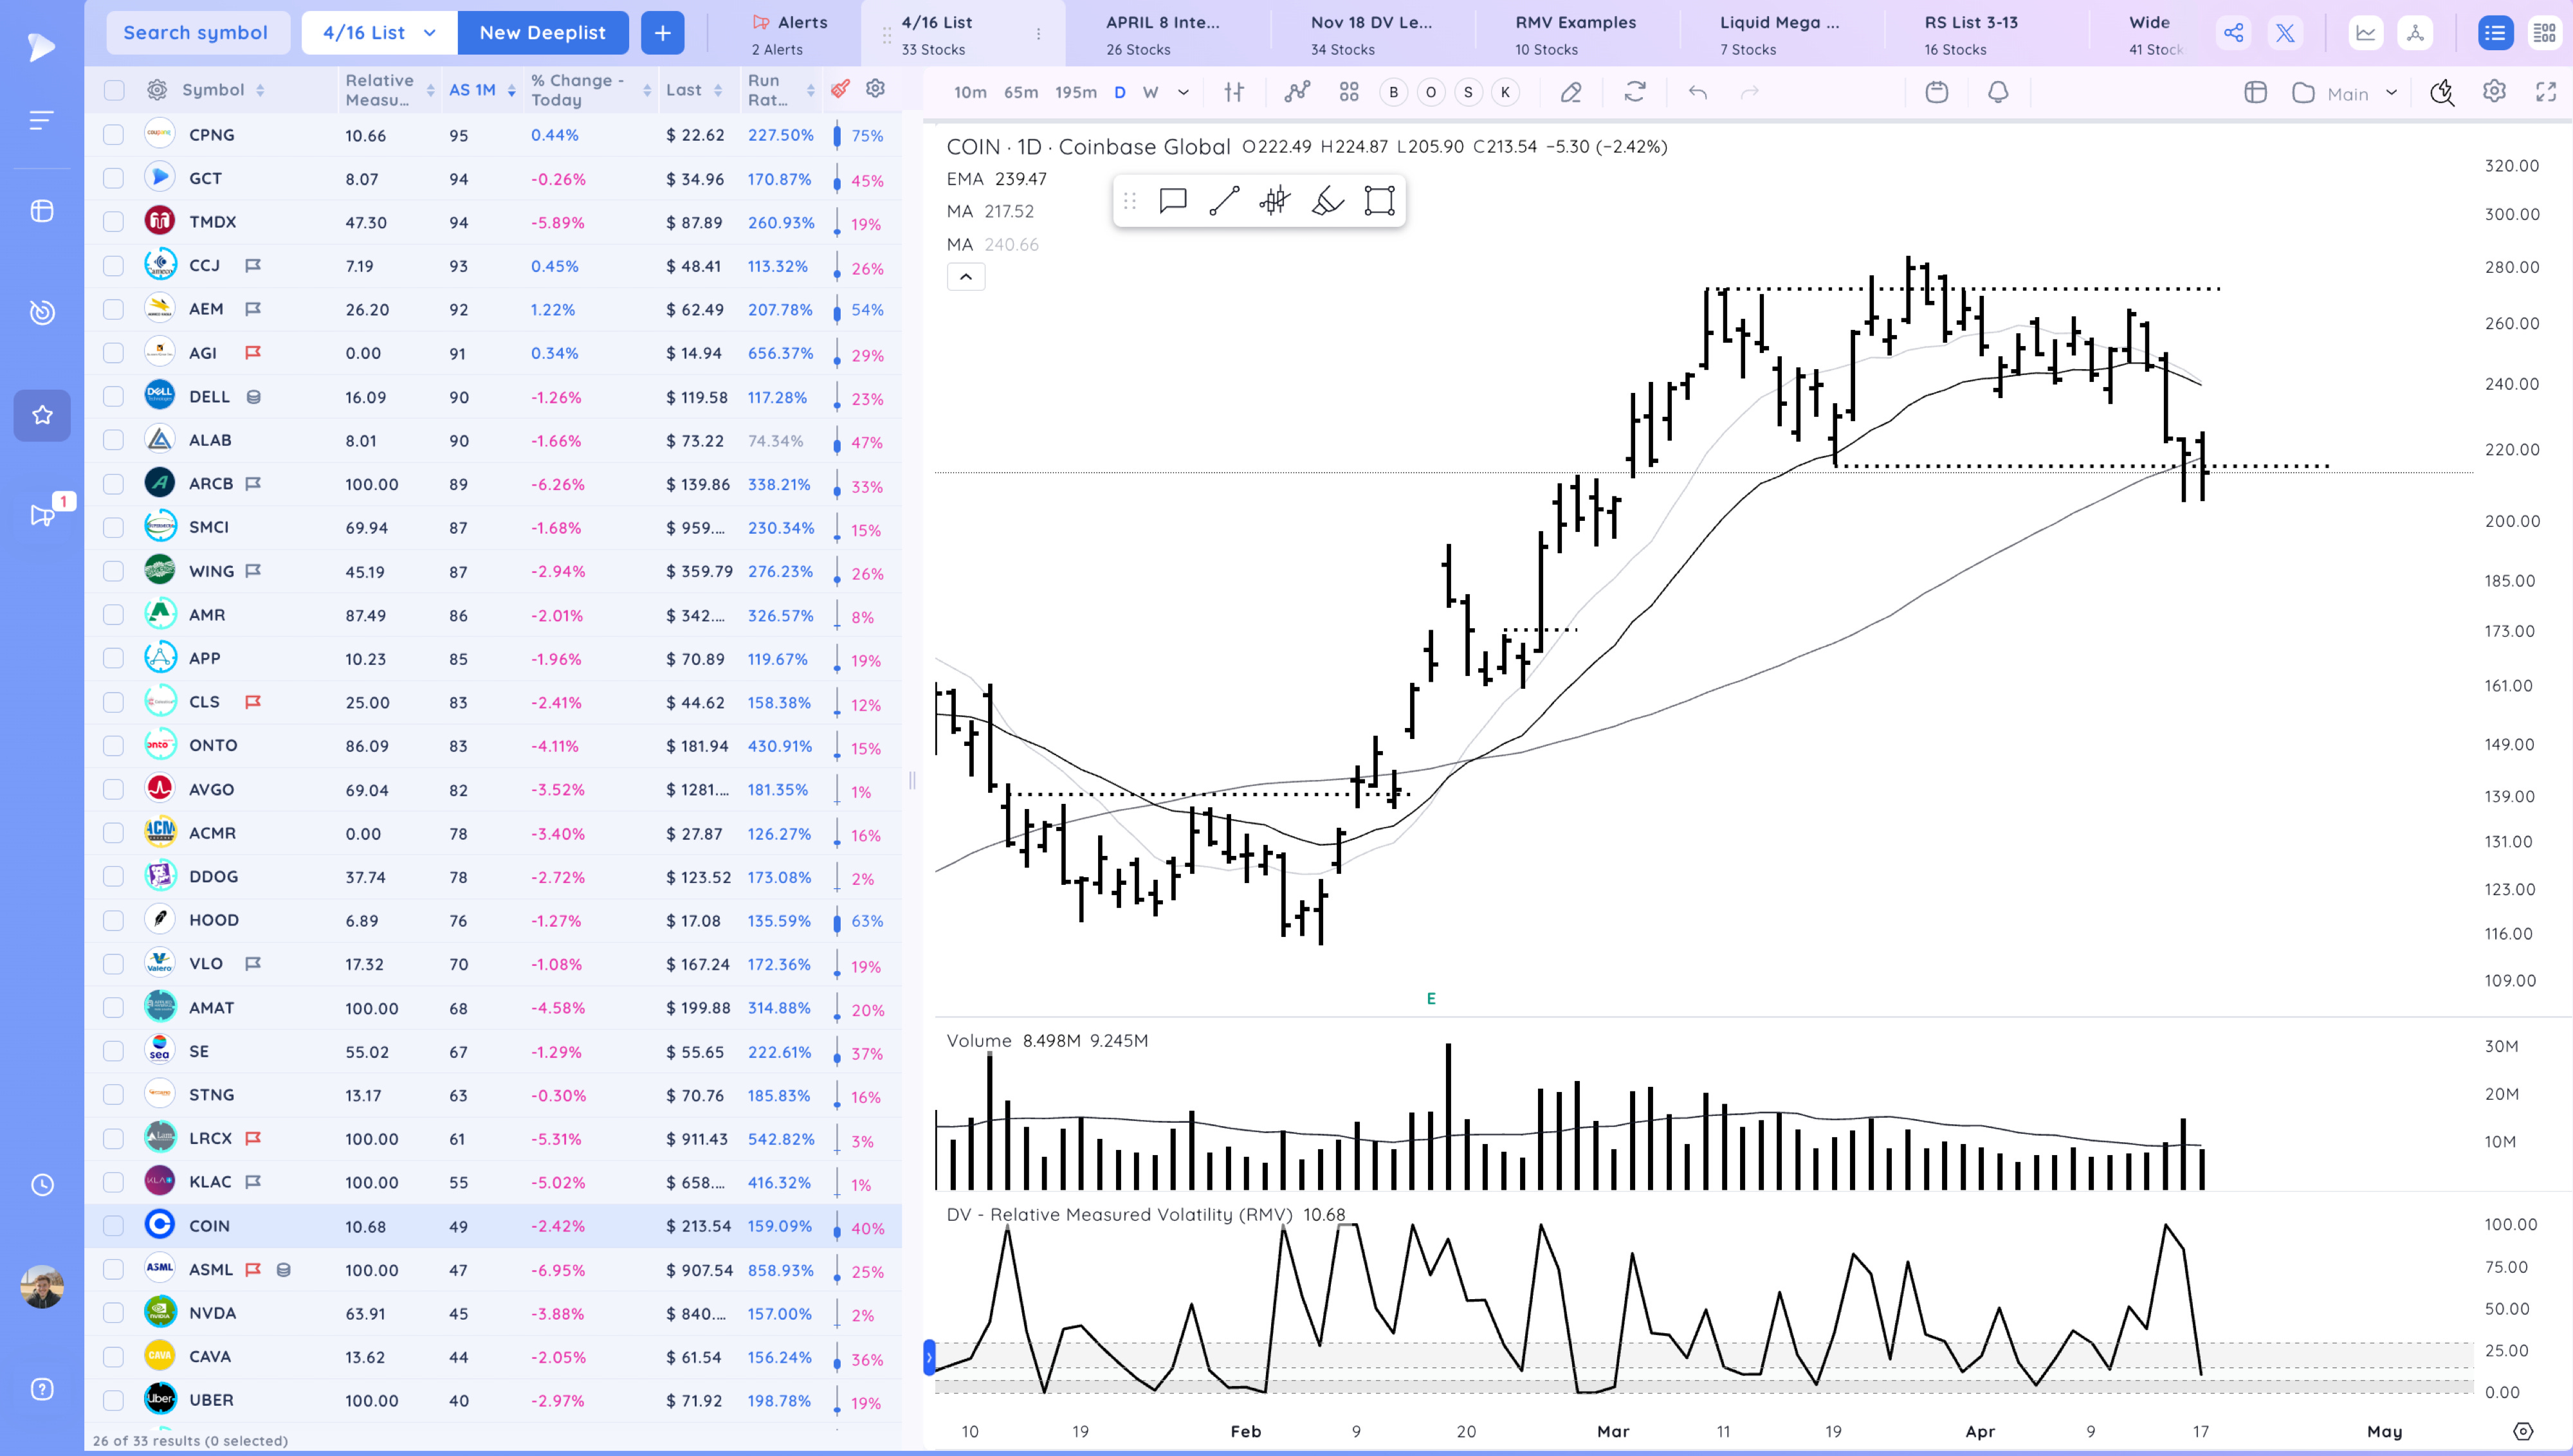The width and height of the screenshot is (2573, 1456).
Task: Sort by % Change - Today column
Action: [x=590, y=90]
